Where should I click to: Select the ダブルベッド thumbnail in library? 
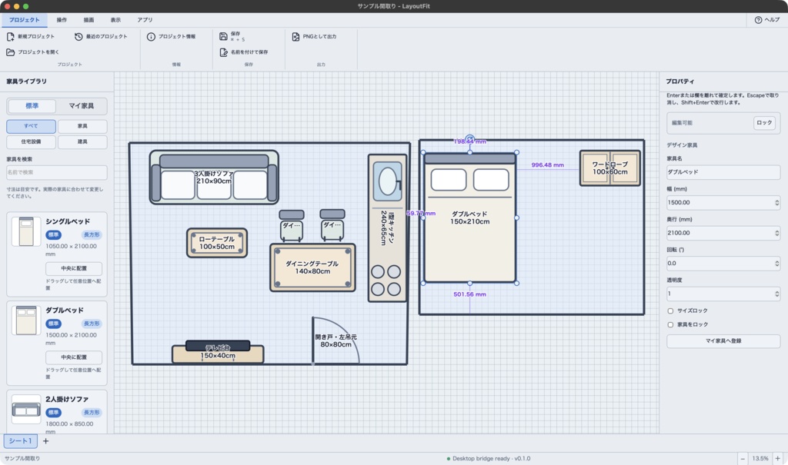click(26, 321)
